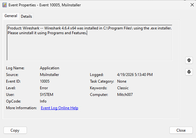The width and height of the screenshot is (196, 138).
Task: Close the Event Properties window with X
Action: point(192,4)
